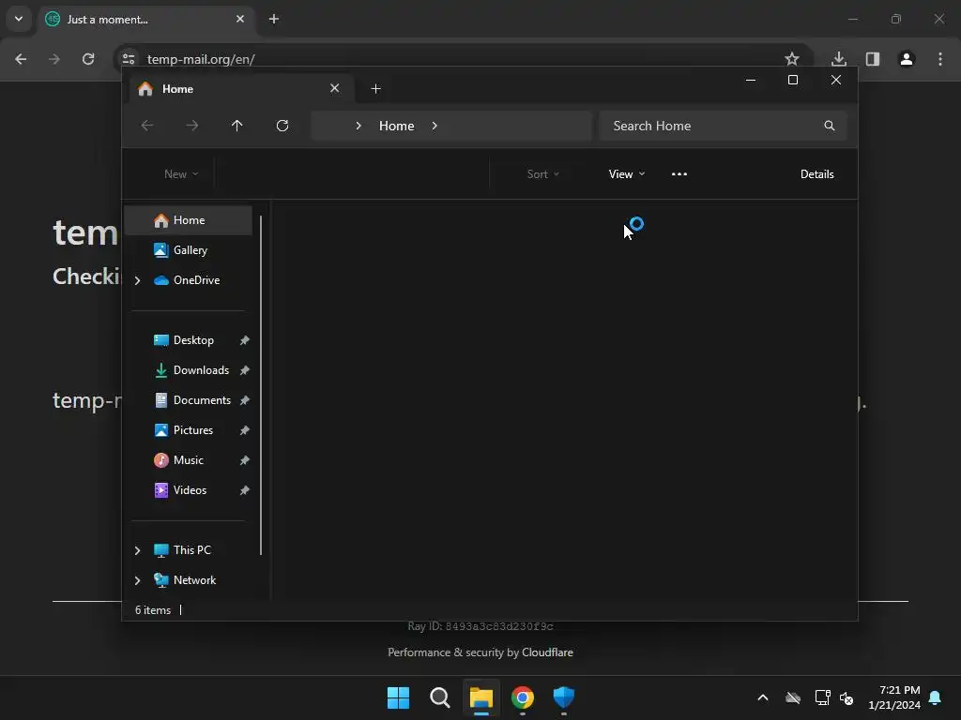The height and width of the screenshot is (720, 961).
Task: Expand the This PC tree node
Action: pos(137,550)
